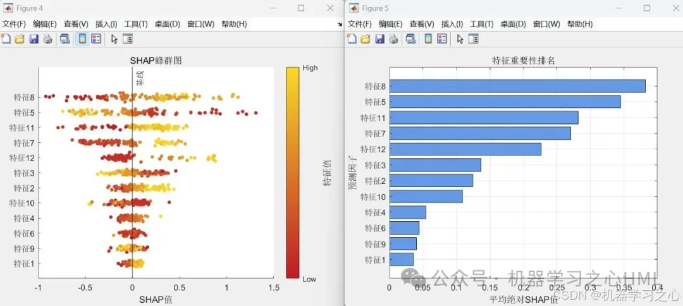This screenshot has height=306, width=683.
Task: Click the High label atop the colorbar
Action: [x=310, y=68]
